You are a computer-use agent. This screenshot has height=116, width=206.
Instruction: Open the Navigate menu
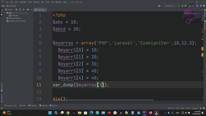23,2
